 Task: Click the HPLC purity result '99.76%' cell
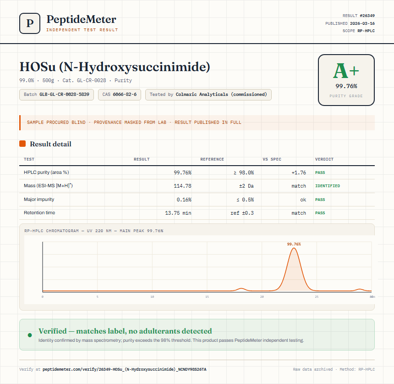tap(183, 173)
